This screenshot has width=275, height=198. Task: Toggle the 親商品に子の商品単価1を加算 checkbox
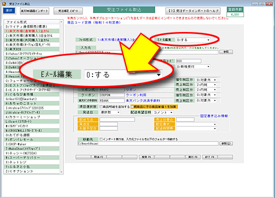pyautogui.click(x=132, y=106)
